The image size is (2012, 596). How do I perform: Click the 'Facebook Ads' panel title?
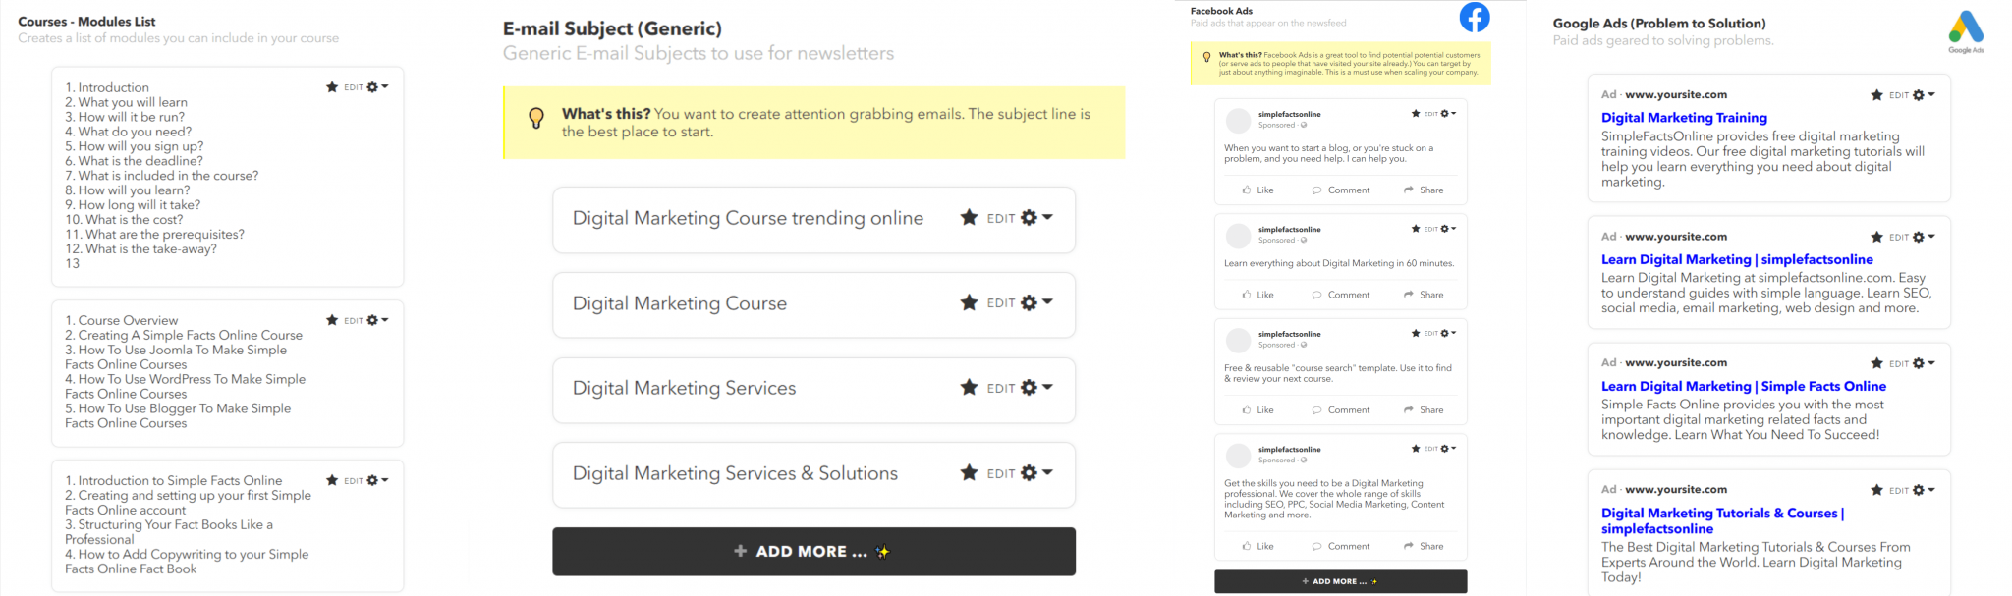tap(1221, 11)
